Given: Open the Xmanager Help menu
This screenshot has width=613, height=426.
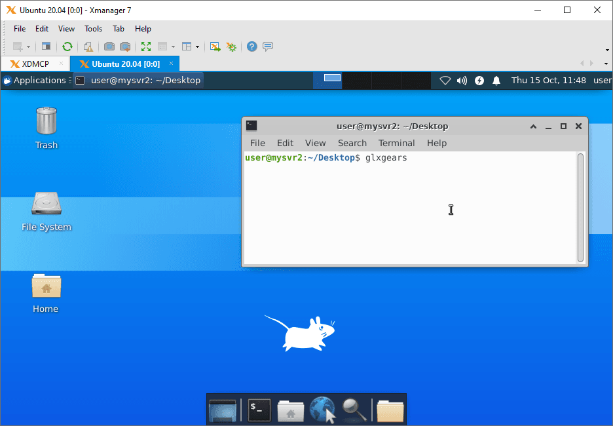Looking at the screenshot, I should coord(143,29).
